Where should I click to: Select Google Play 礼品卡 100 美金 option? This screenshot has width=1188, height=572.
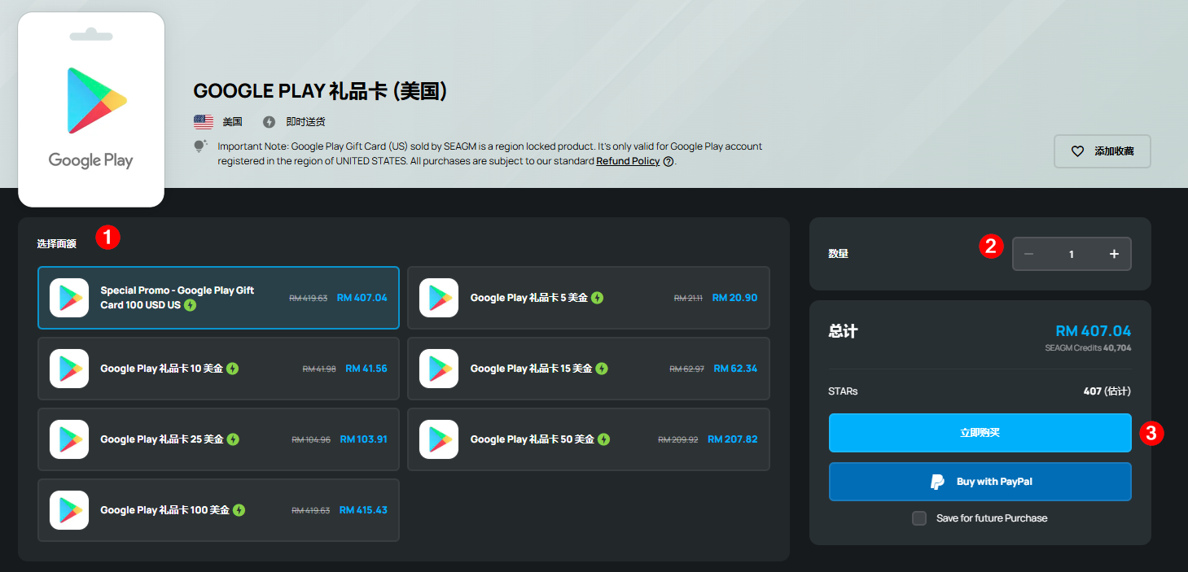218,510
